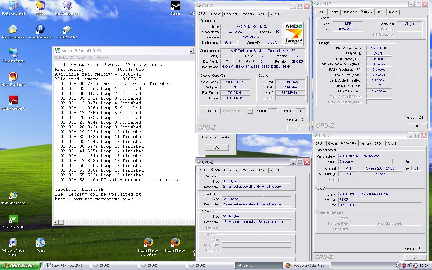Screen dimensions: 432x270
Task: Click the Super PI title bar icon
Action: coord(57,51)
